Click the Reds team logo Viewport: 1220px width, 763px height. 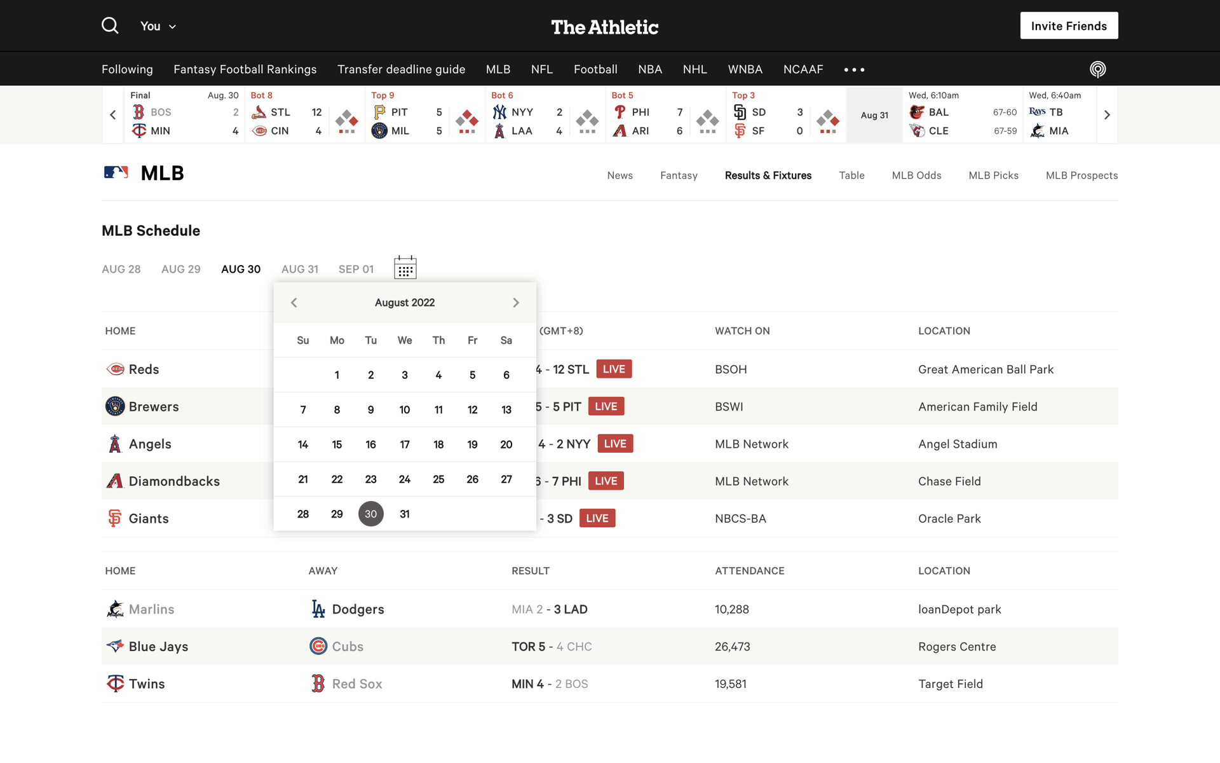pos(115,369)
